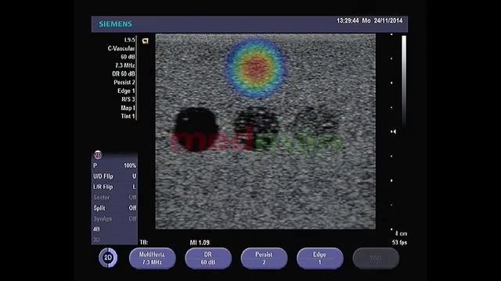Screen dimensions: 501x281
Task: Click the 60 dB gain value
Action: point(128,57)
